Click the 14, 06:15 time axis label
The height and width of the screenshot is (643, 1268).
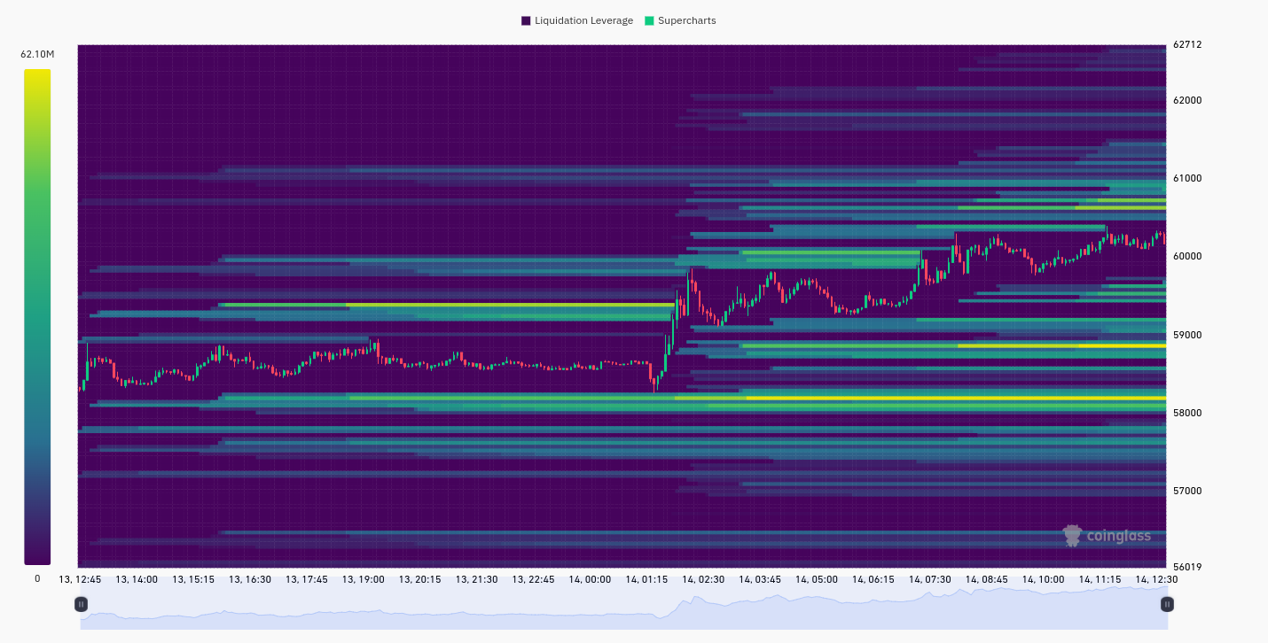[x=873, y=579]
